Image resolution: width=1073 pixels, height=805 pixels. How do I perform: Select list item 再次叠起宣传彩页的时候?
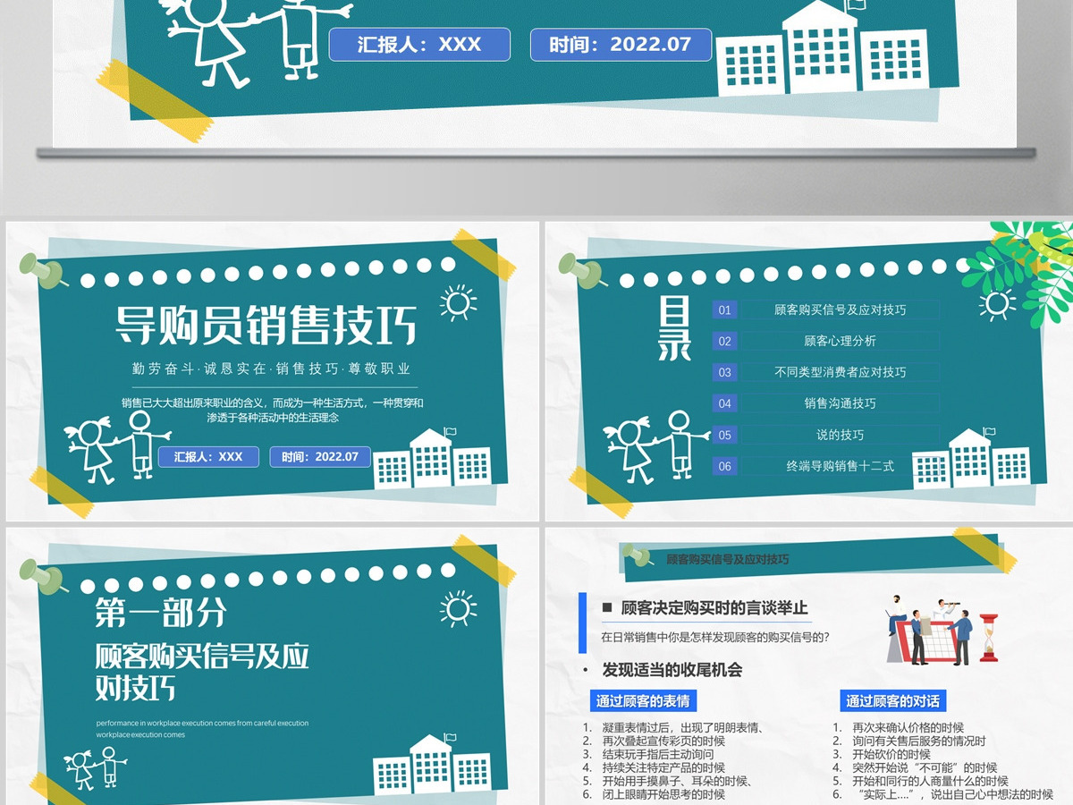coord(663,741)
